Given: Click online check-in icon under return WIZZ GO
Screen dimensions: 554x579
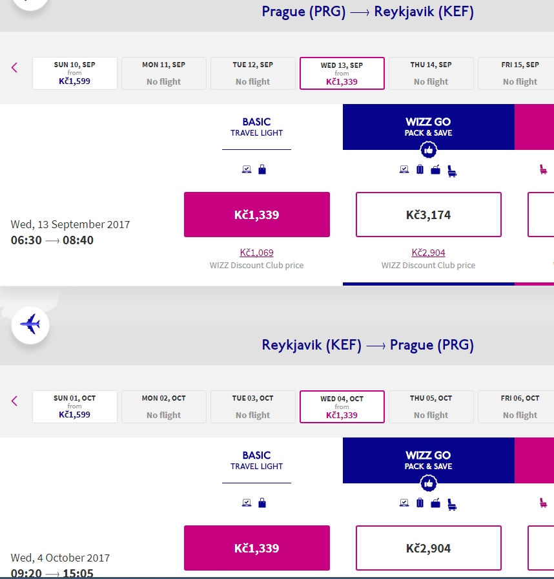Looking at the screenshot, I should 404,503.
